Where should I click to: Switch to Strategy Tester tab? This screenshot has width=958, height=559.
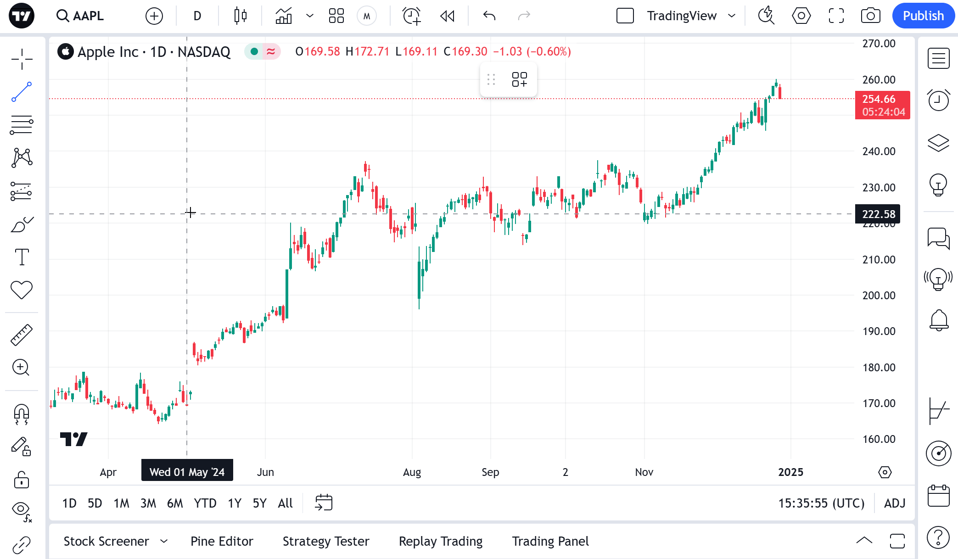[x=326, y=542]
